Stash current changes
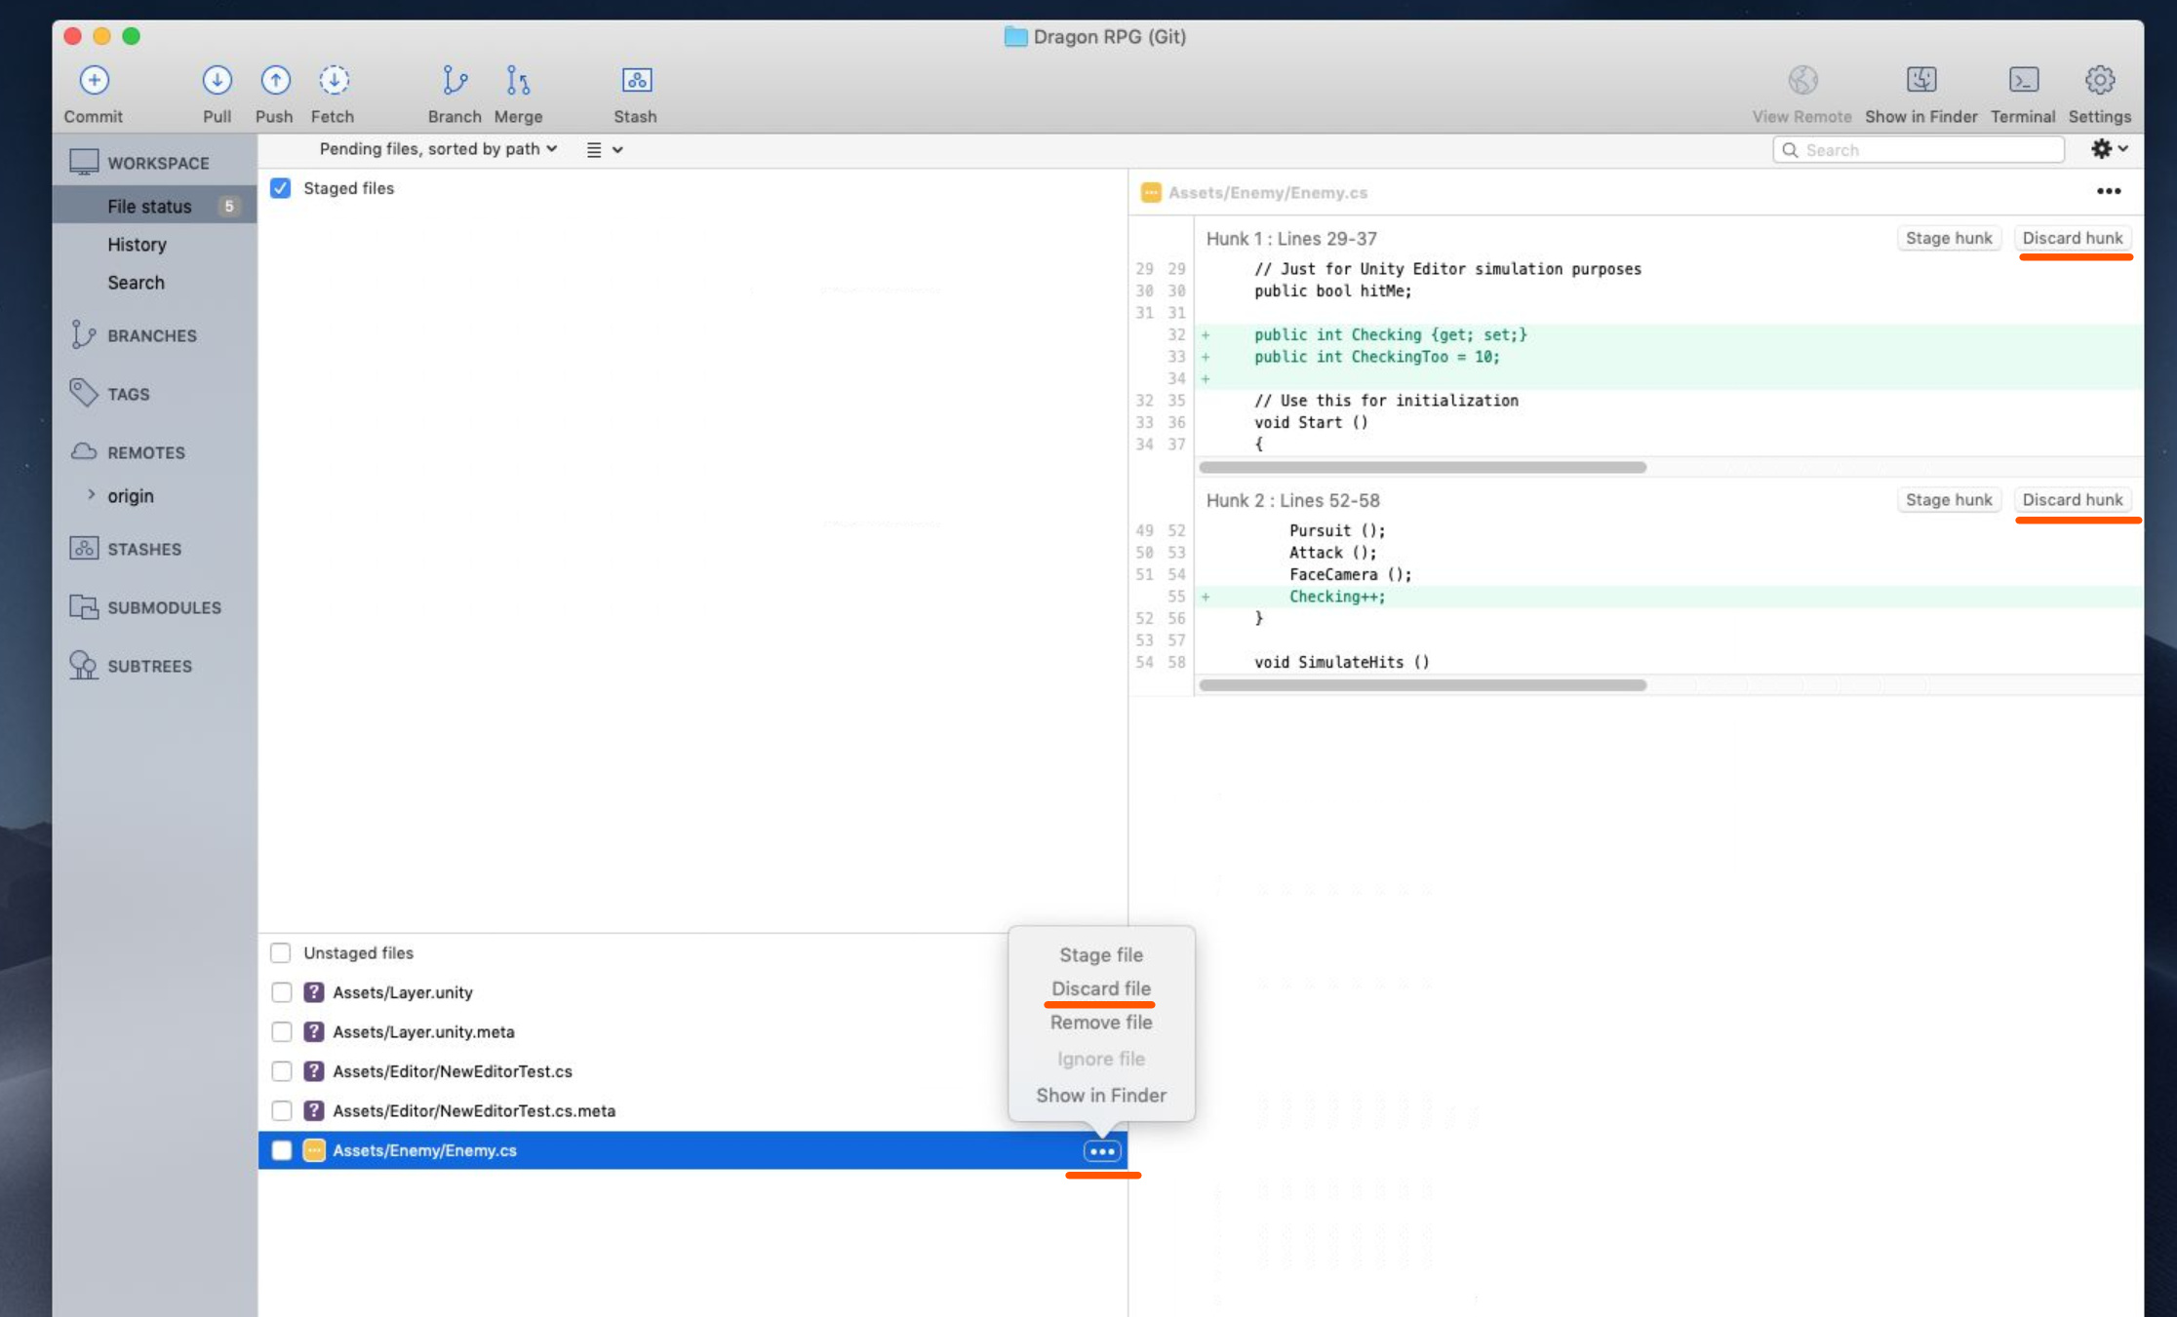Image resolution: width=2177 pixels, height=1317 pixels. [635, 93]
